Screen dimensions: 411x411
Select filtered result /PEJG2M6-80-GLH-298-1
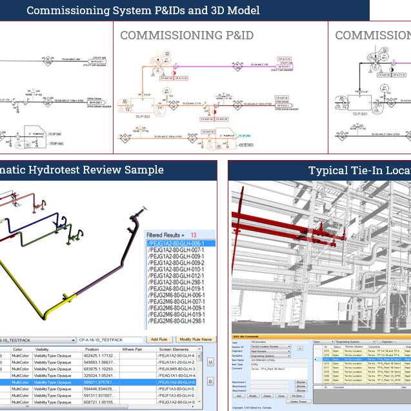coord(181,321)
